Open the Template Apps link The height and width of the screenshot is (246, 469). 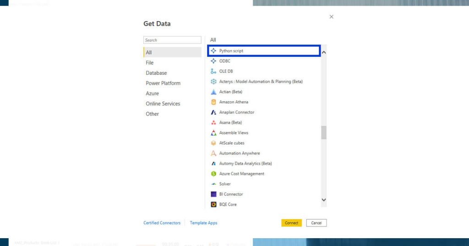(203, 223)
